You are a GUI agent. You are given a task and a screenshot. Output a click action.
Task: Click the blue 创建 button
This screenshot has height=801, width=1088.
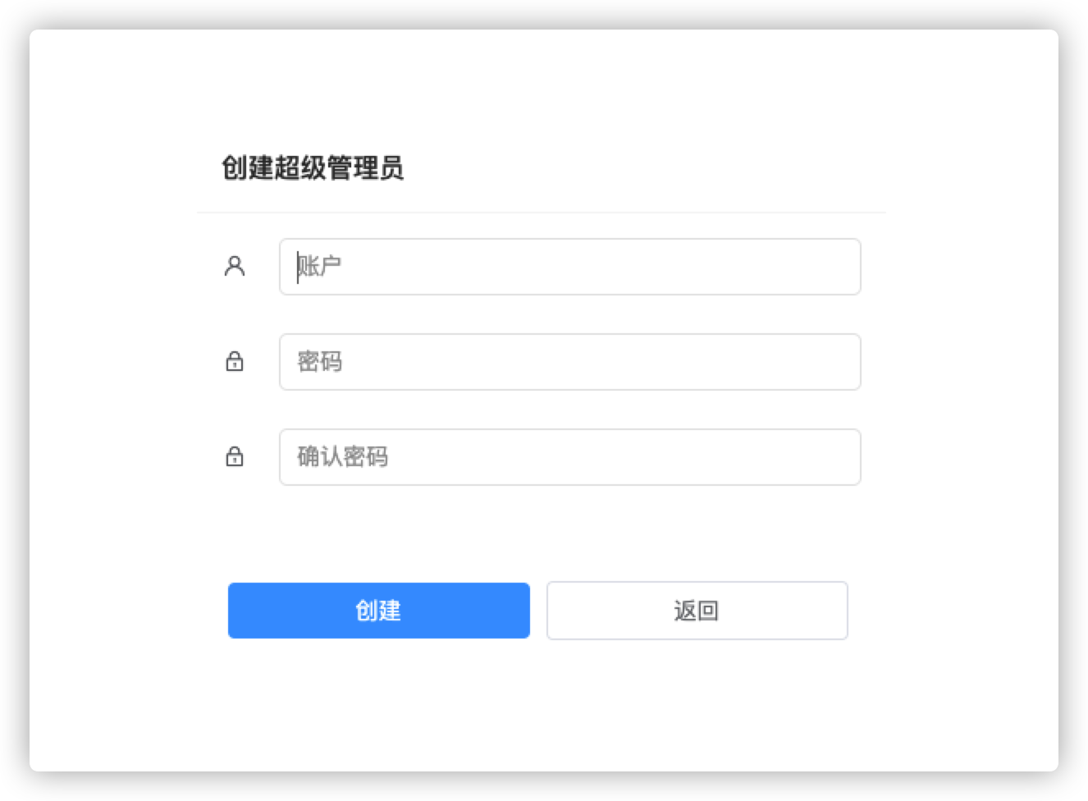coord(379,611)
